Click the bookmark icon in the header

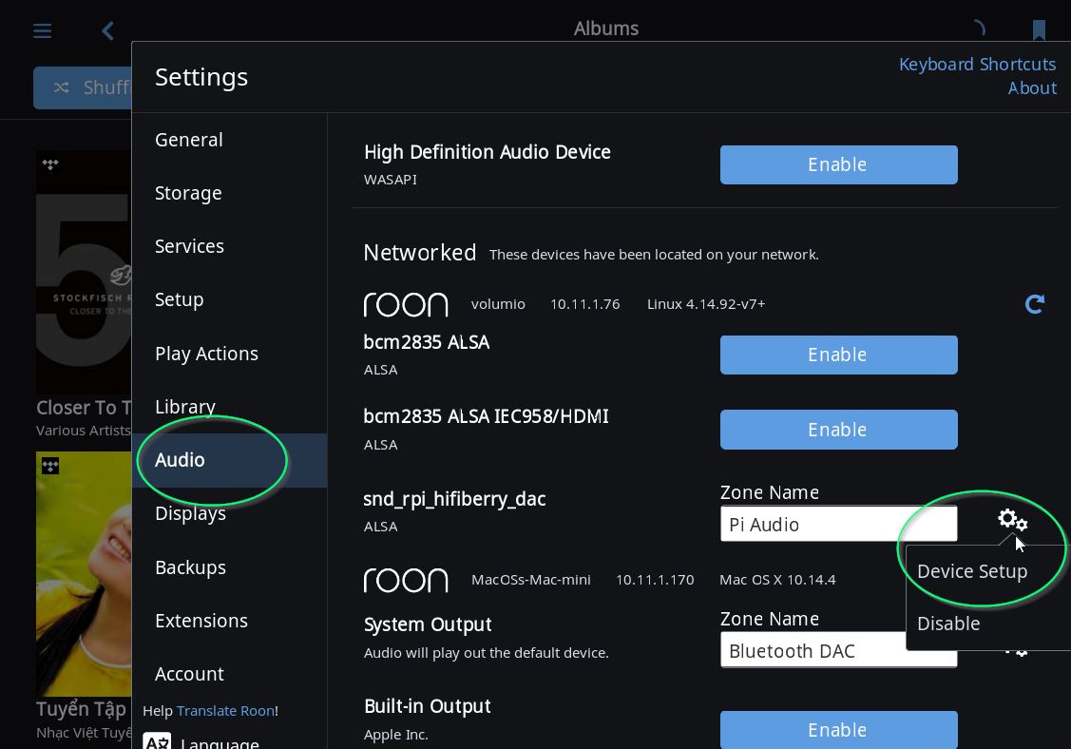pyautogui.click(x=1039, y=30)
